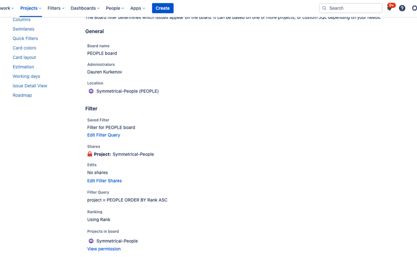
Task: Select Card layout in sidebar
Action: (24, 57)
